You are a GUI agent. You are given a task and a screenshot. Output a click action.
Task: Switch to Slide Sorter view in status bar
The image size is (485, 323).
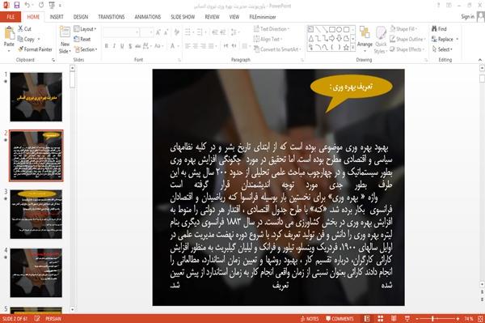coord(381,318)
